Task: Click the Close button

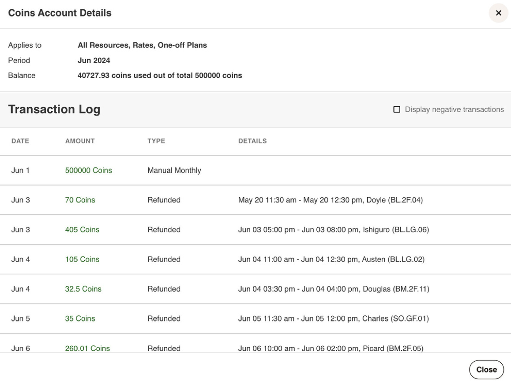Action: (x=486, y=370)
